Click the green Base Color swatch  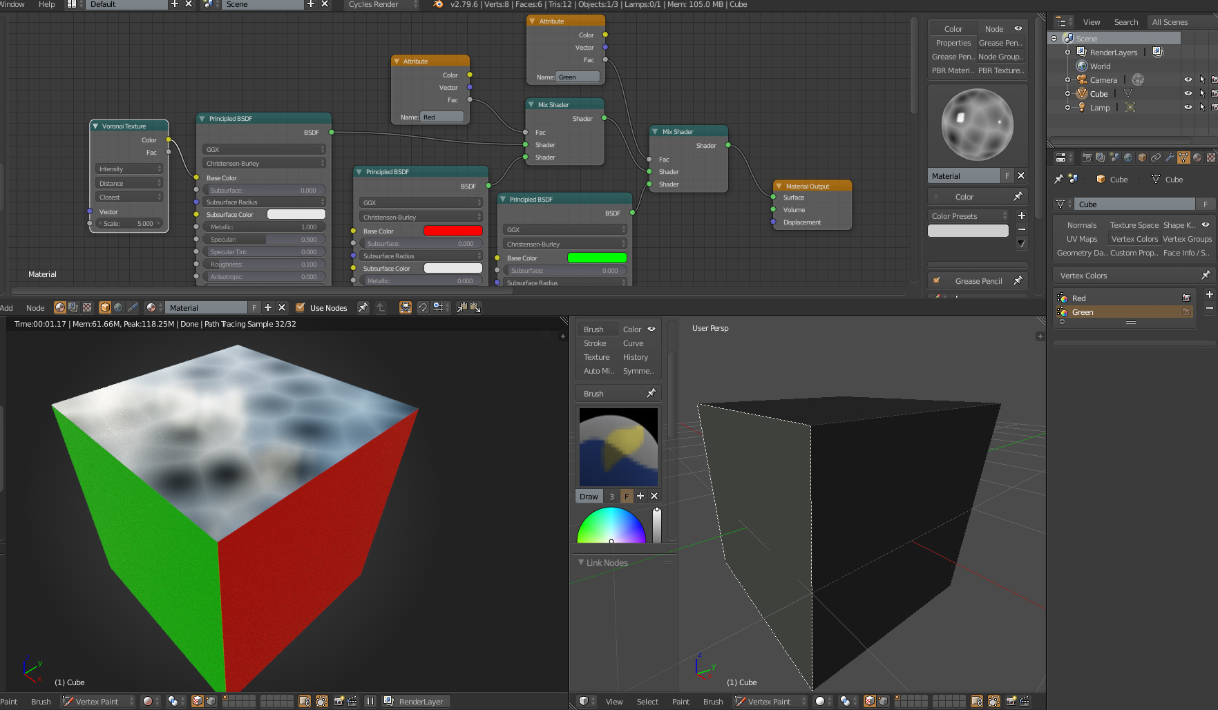click(597, 258)
